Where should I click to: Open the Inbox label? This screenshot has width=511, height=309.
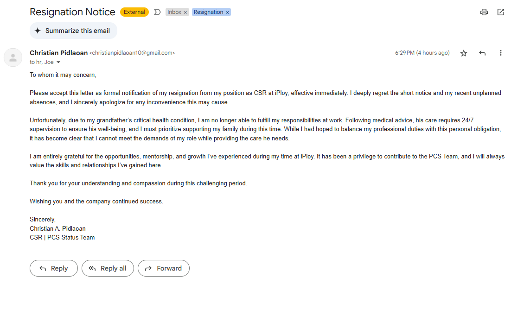click(174, 12)
